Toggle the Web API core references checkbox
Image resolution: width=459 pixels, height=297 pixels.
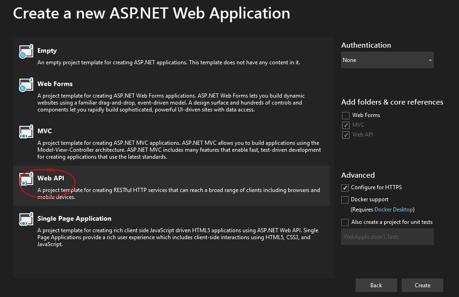pos(346,135)
